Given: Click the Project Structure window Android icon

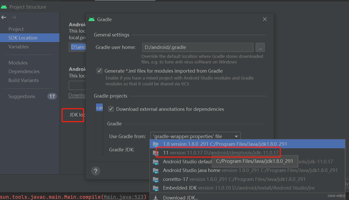Looking at the screenshot, I should [4, 7].
